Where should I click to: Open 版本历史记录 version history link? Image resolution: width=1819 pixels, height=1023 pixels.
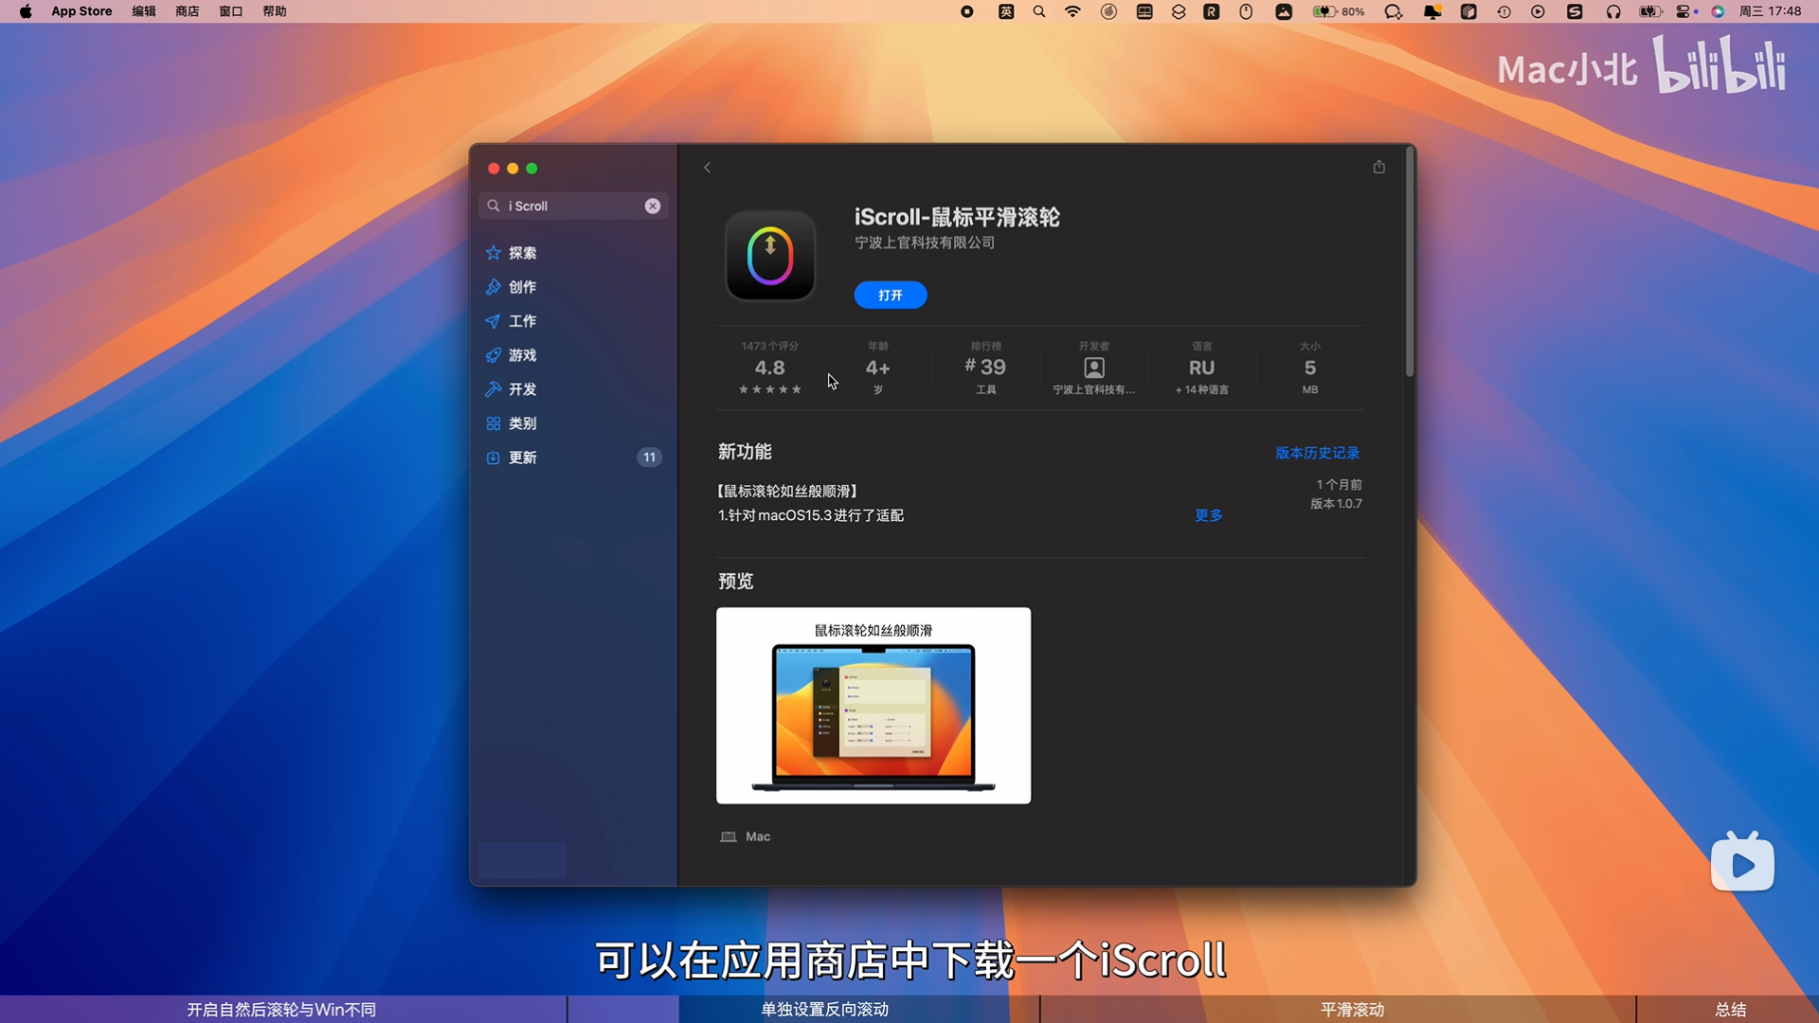pyautogui.click(x=1317, y=453)
